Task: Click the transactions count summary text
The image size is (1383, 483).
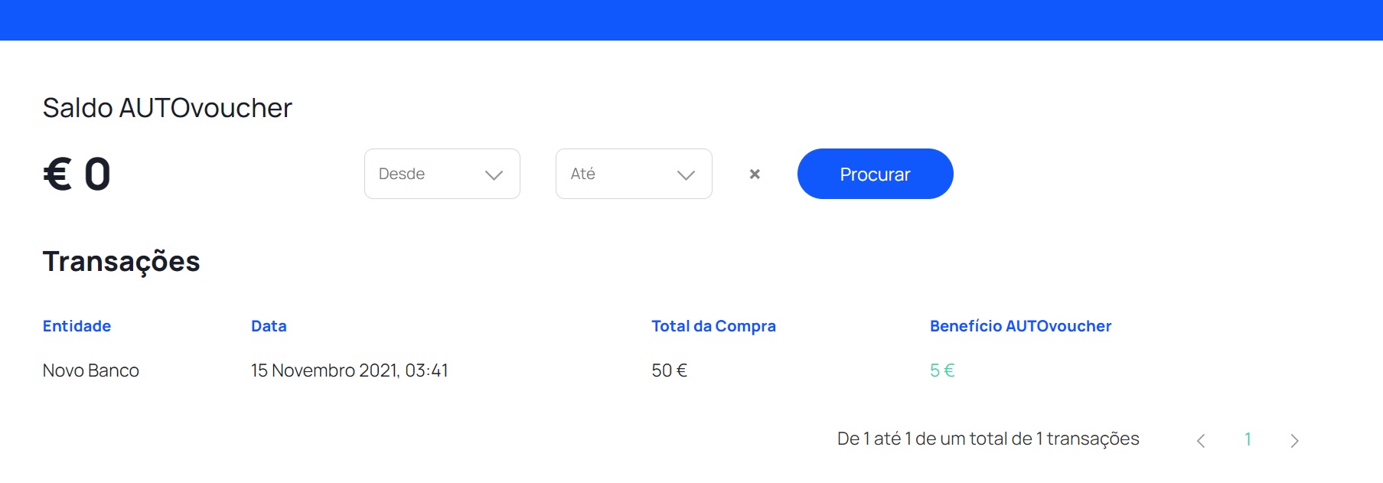Action: click(988, 439)
